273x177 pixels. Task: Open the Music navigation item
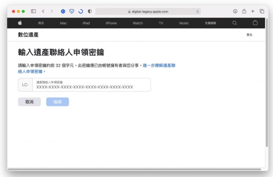[x=184, y=23]
